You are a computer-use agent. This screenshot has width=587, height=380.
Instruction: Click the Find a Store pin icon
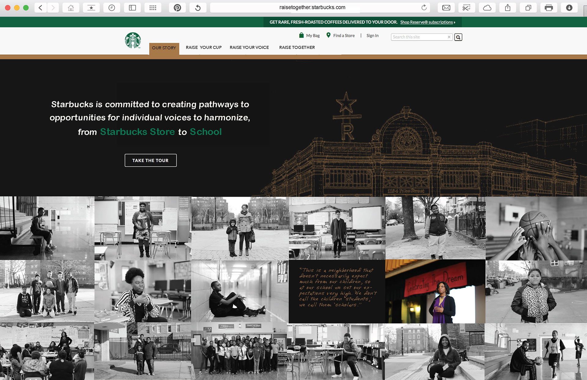pos(328,35)
